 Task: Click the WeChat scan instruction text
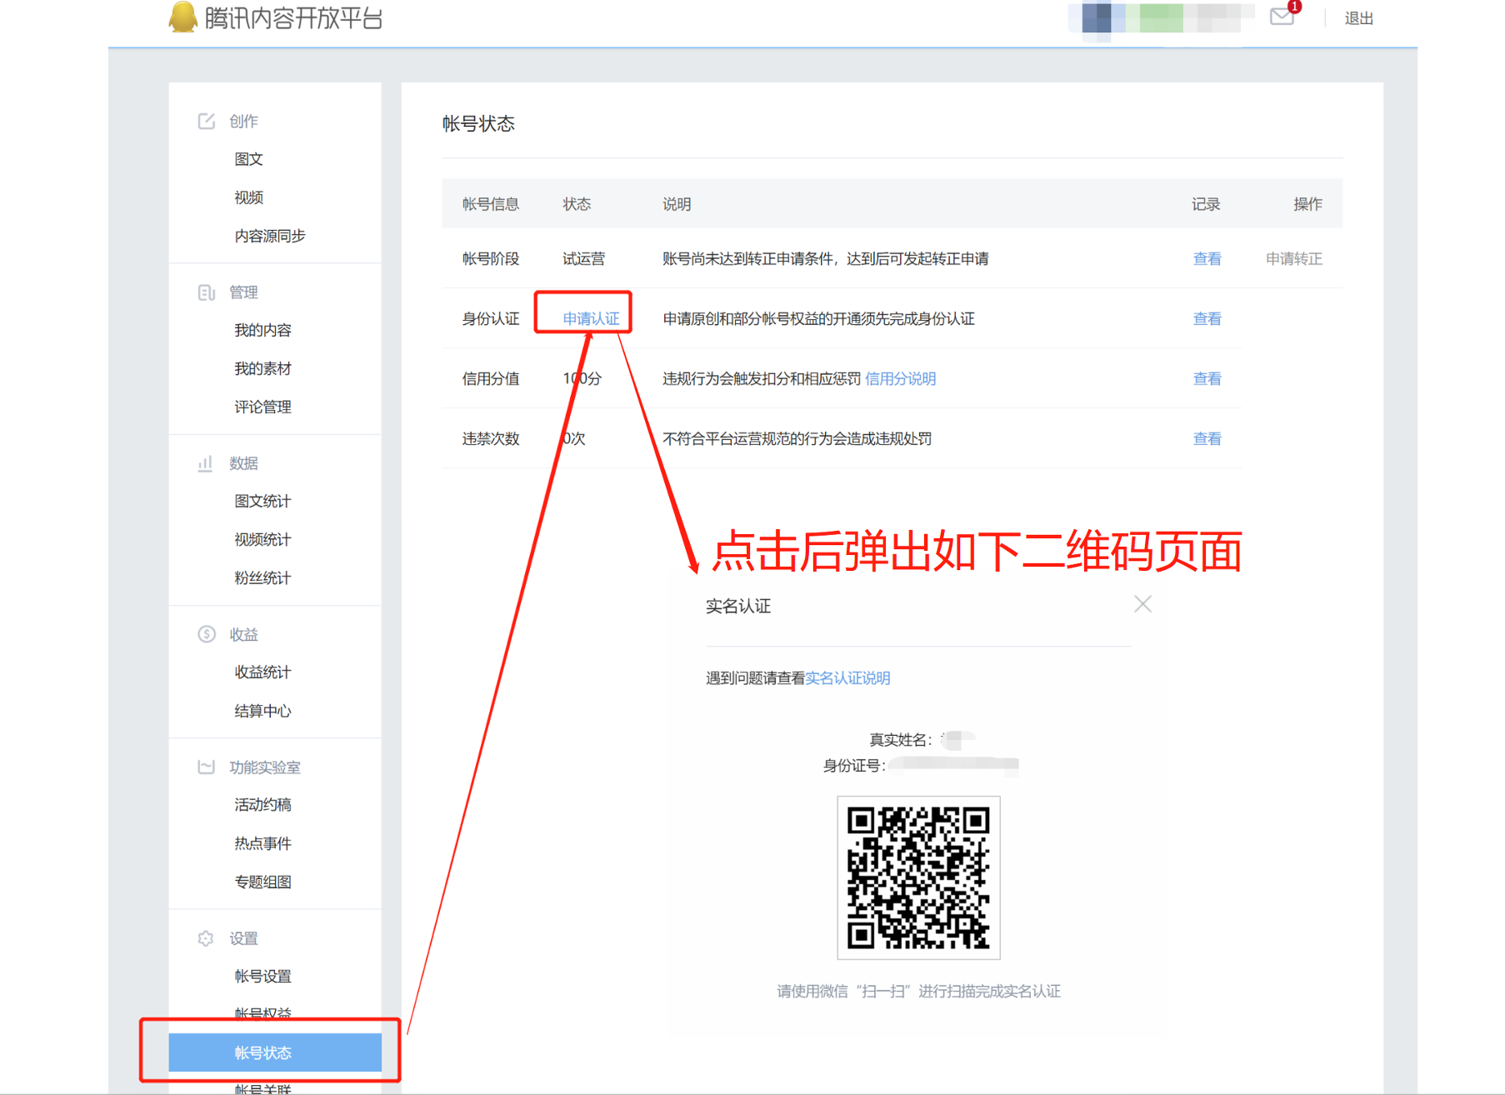[x=918, y=991]
